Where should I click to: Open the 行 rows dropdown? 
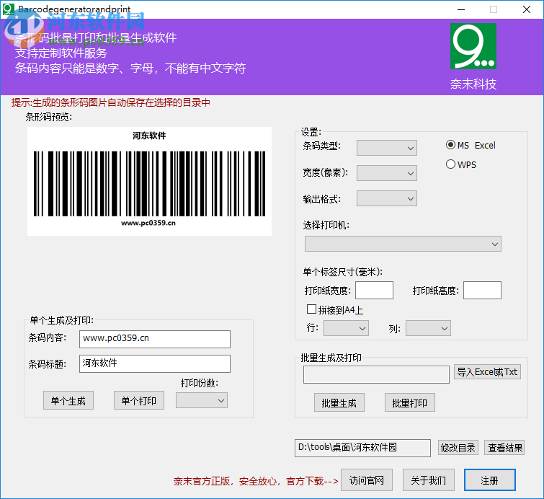(x=347, y=328)
